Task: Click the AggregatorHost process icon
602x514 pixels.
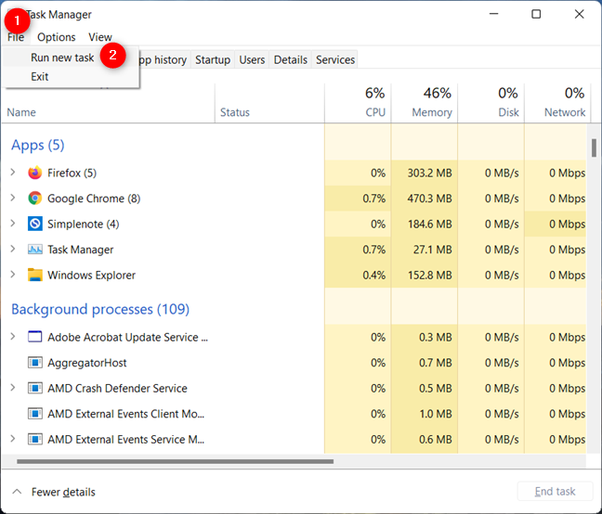Action: pyautogui.click(x=35, y=363)
